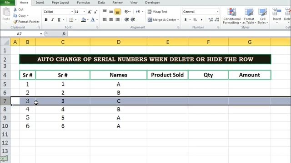291x163 pixels.
Task: Center text horizontally
Action: click(x=111, y=19)
